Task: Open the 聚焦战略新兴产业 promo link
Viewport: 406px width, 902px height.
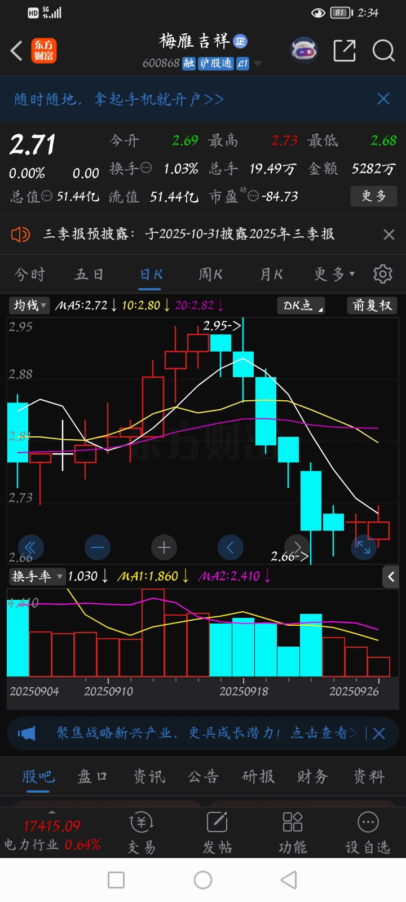Action: (206, 733)
